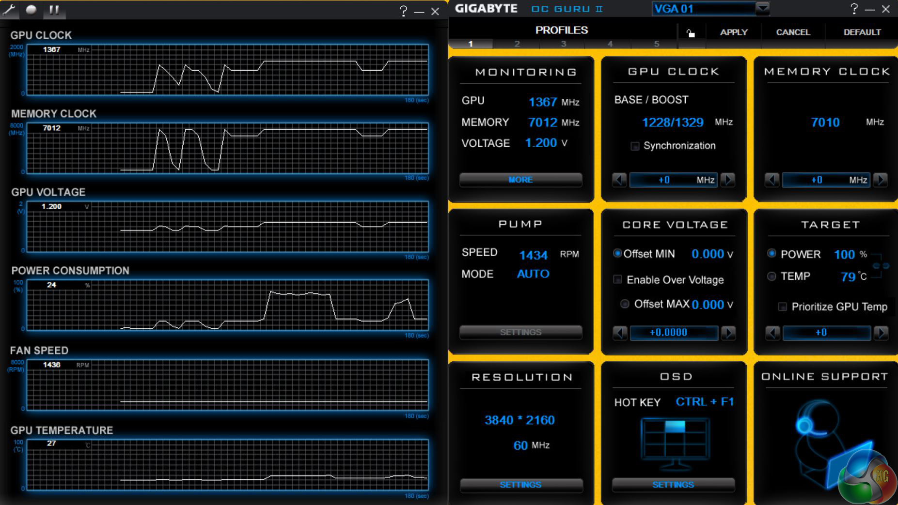Click the profile lock icon beside APPLY

690,32
